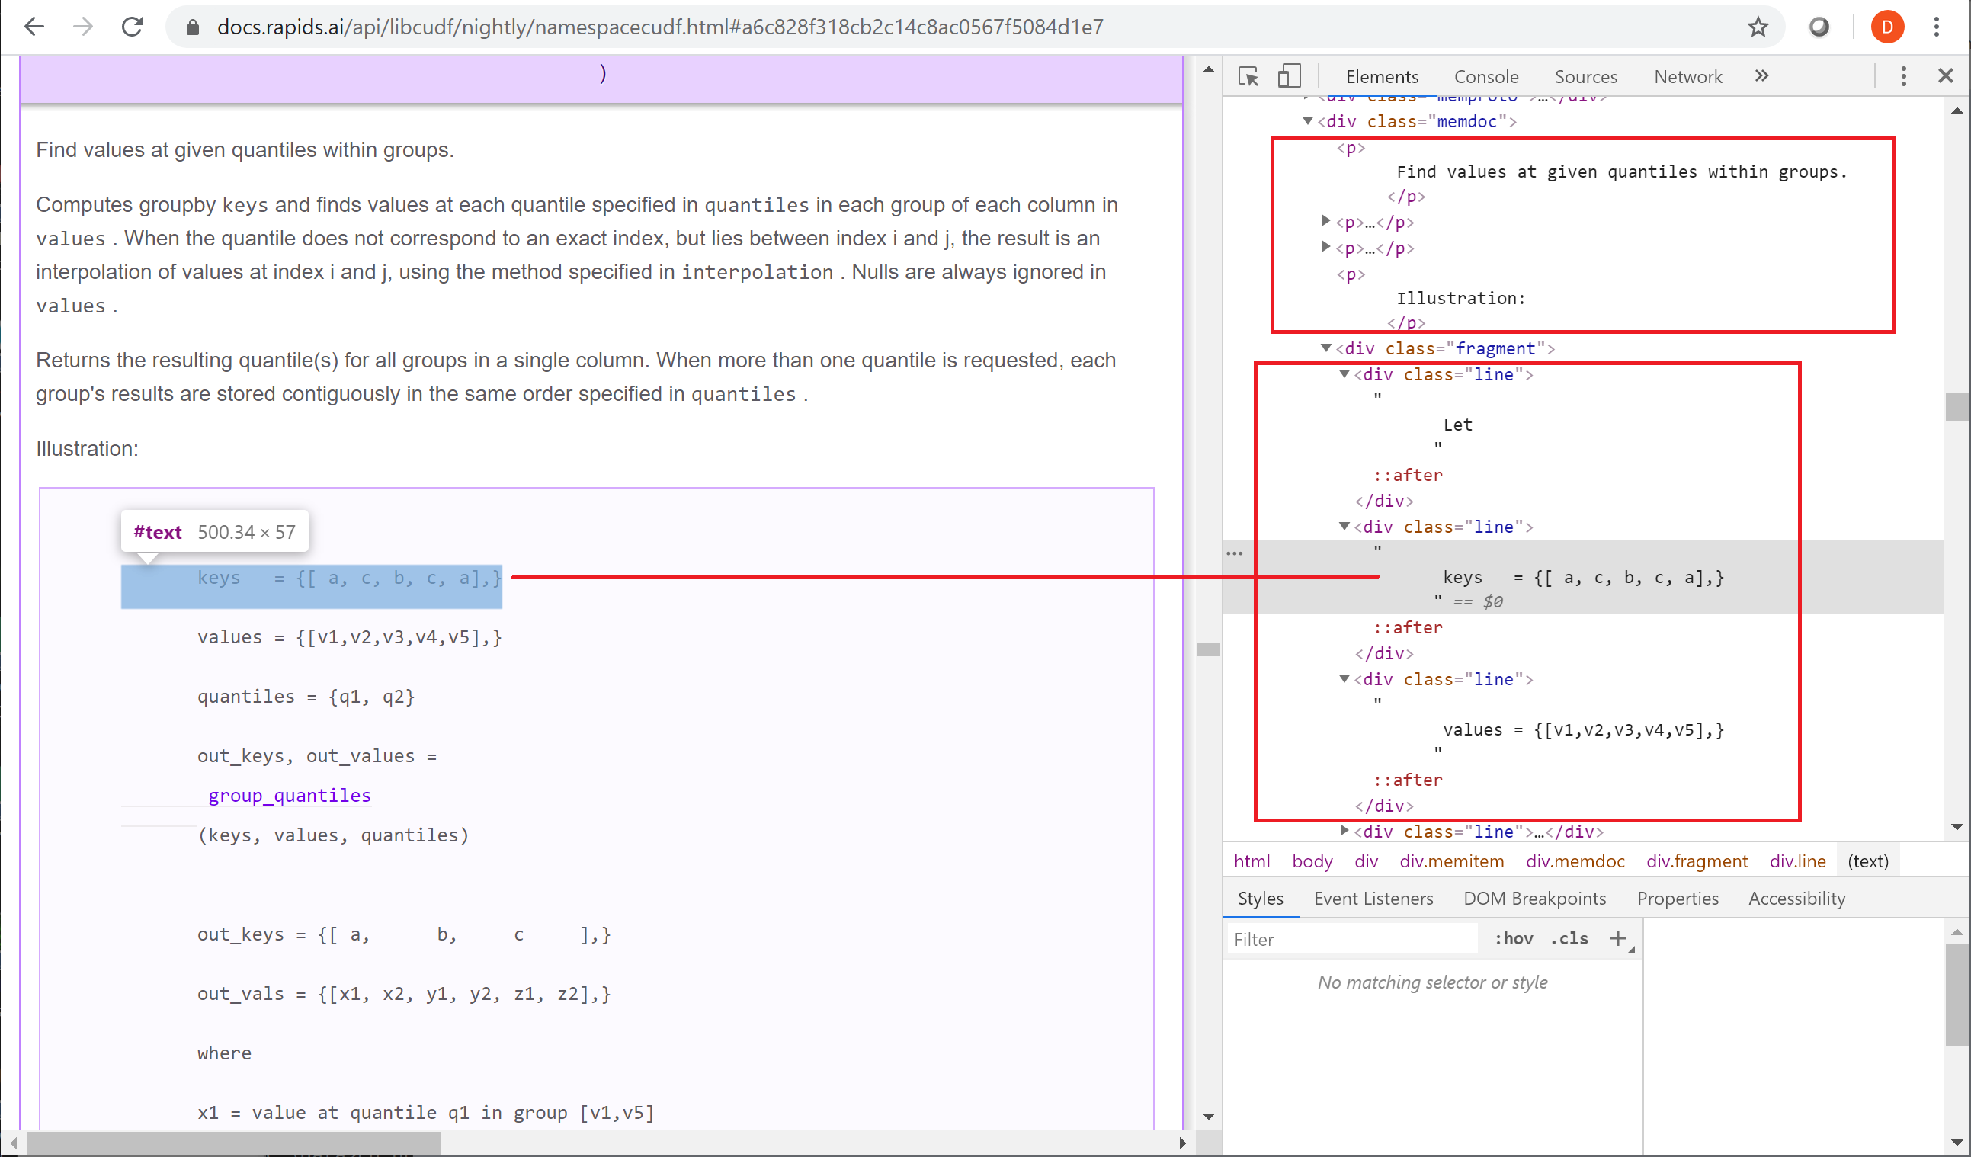Navigate forward in browser history
The image size is (1971, 1157).
(82, 27)
